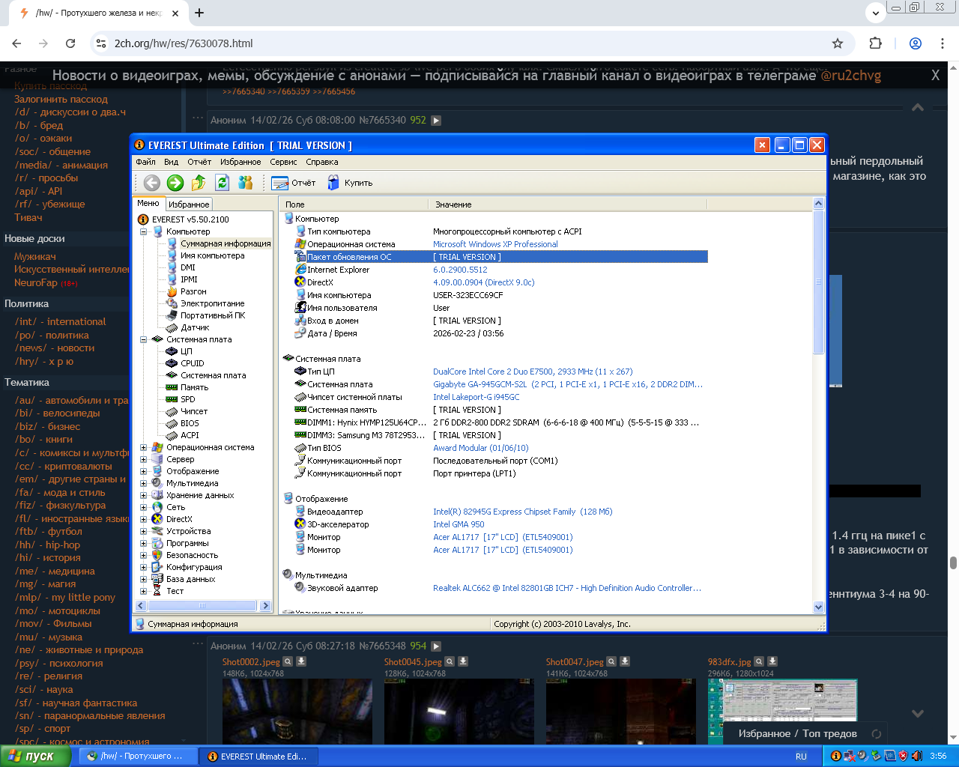Expand the Сеть tree node
Image resolution: width=959 pixels, height=767 pixels.
(143, 507)
